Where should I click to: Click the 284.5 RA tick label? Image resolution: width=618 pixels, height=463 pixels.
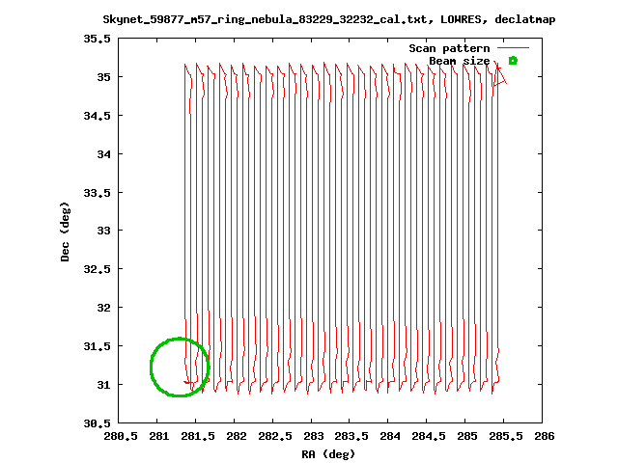[x=429, y=436]
